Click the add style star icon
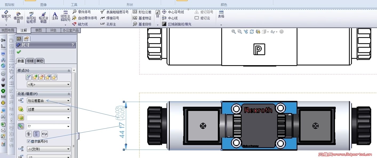 (35, 77)
